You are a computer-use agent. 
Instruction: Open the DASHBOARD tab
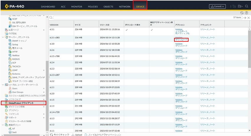pos(48,7)
